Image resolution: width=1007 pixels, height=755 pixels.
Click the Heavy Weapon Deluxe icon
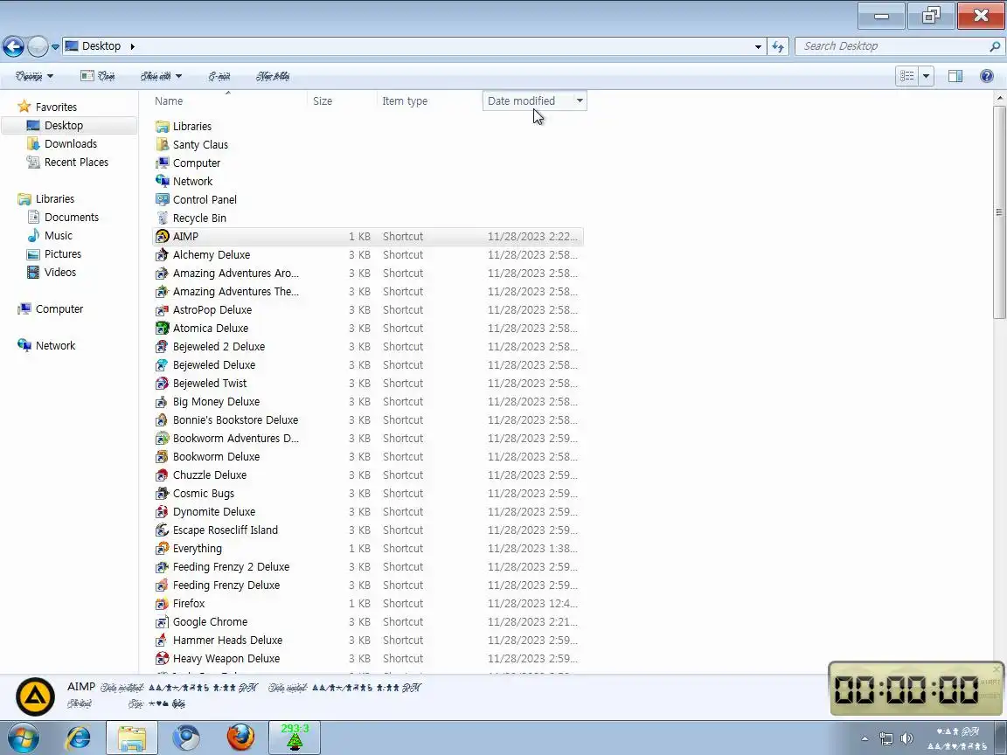[163, 659]
